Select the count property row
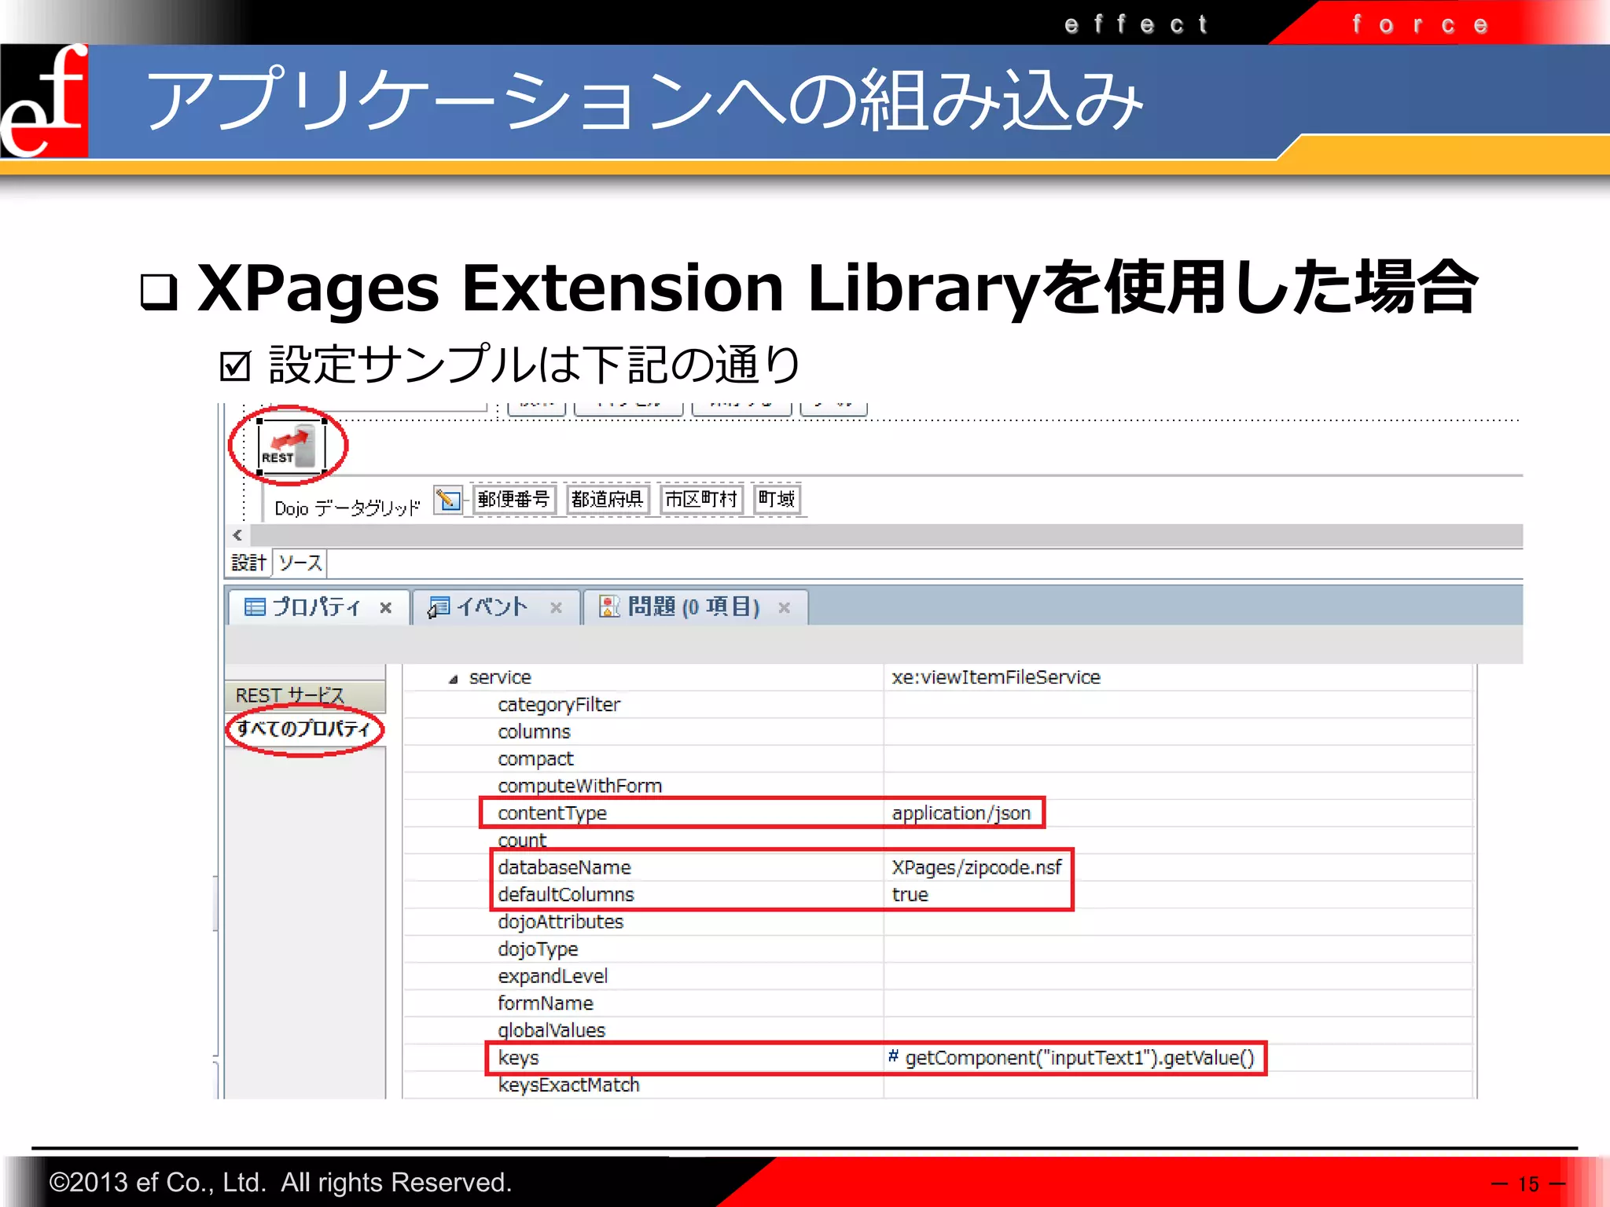Viewport: 1610px width, 1207px height. point(938,840)
